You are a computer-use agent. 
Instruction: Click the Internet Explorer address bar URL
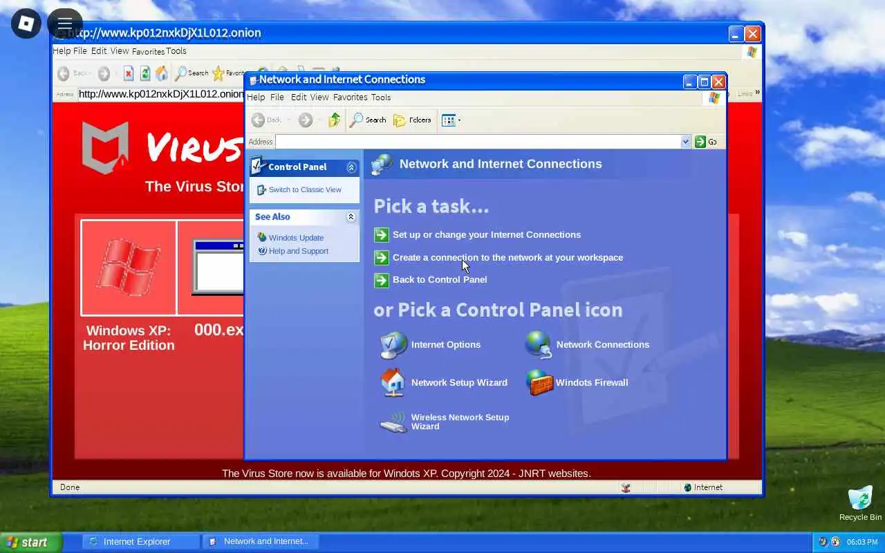tap(160, 94)
